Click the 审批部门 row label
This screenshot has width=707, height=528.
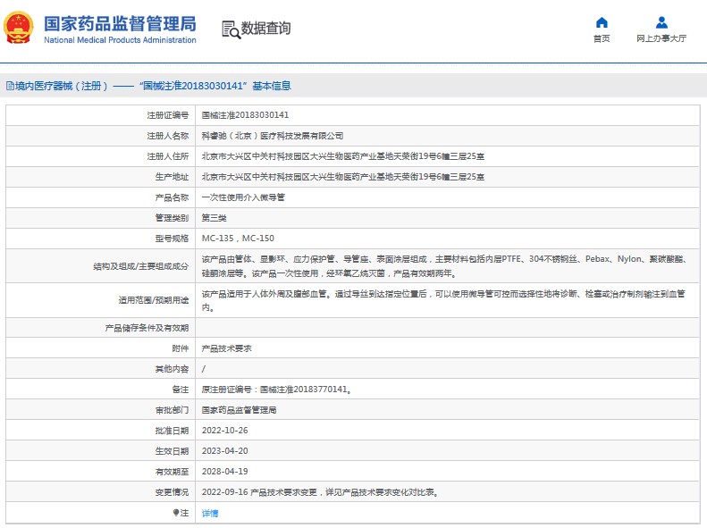pyautogui.click(x=172, y=410)
